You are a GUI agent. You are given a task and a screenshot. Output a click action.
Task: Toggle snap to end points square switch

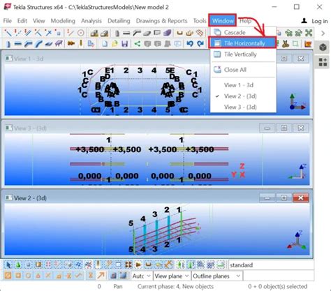pos(18,276)
